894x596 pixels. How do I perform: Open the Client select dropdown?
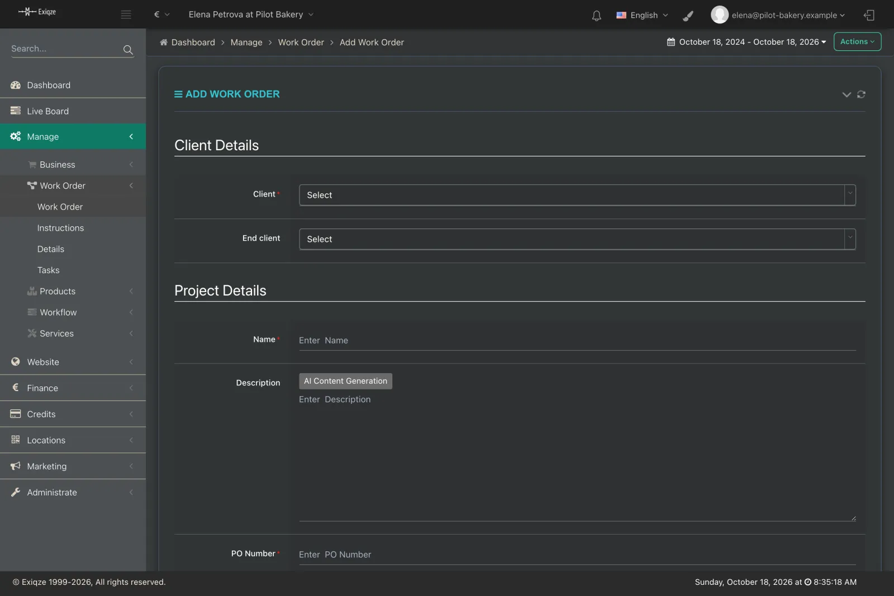tap(577, 195)
